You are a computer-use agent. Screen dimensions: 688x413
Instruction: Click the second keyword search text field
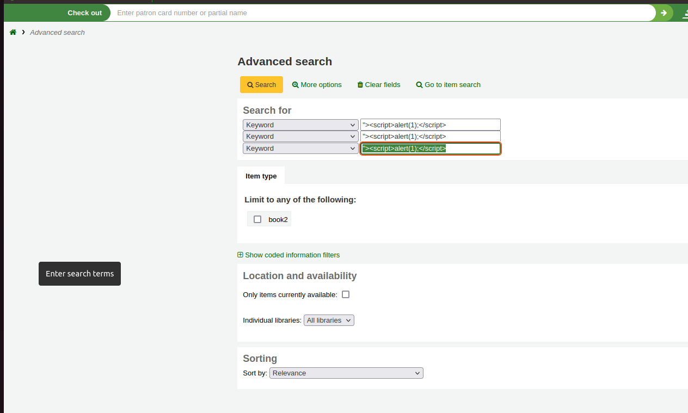(x=430, y=137)
